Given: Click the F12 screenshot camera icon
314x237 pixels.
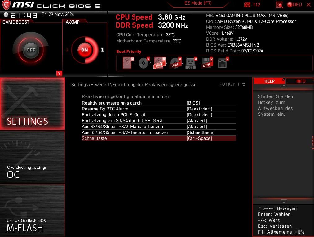Looking at the screenshot, I should (x=247, y=5).
